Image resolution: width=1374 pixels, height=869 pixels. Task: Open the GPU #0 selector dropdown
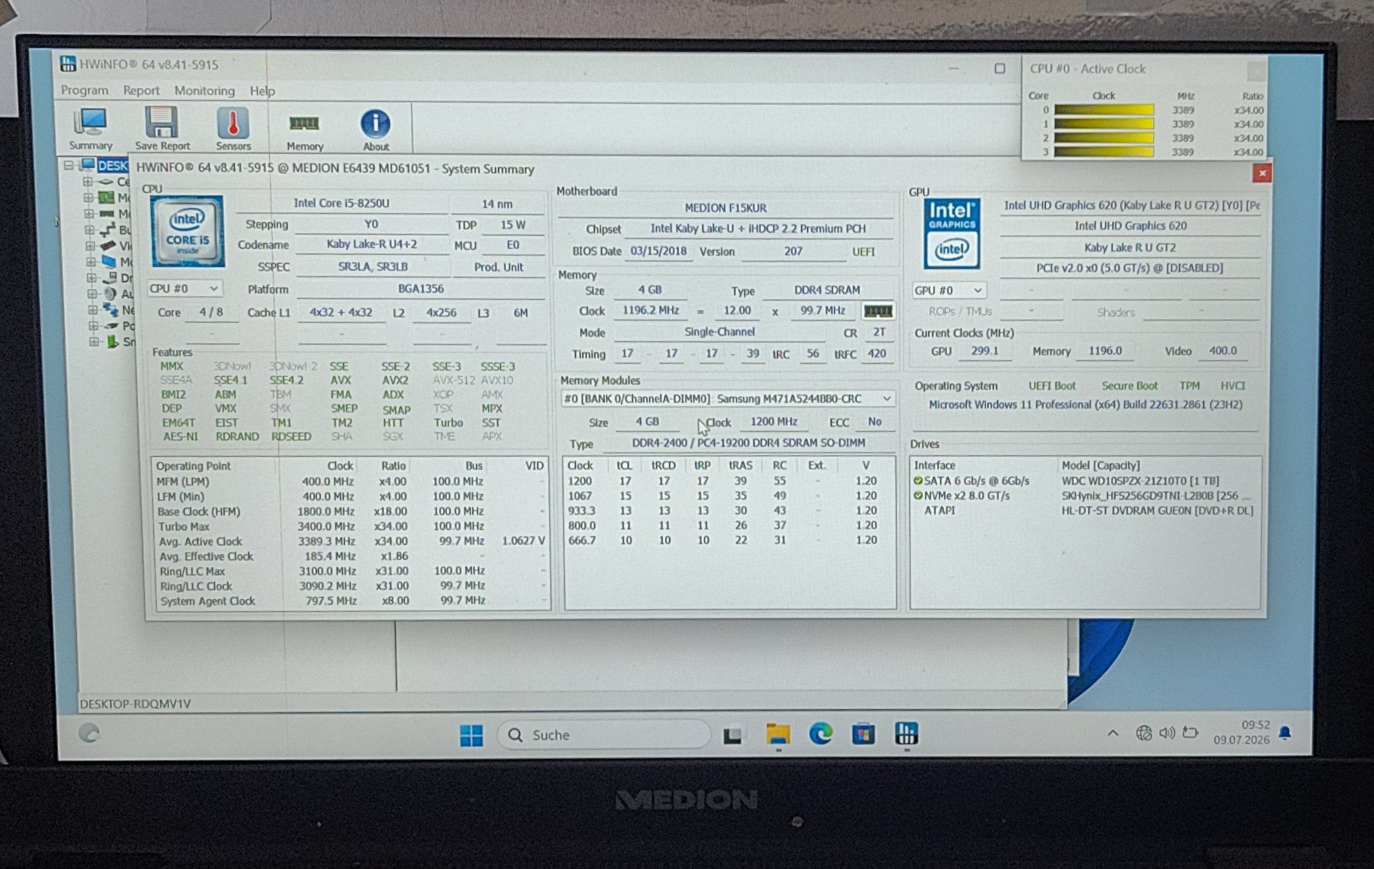point(949,290)
